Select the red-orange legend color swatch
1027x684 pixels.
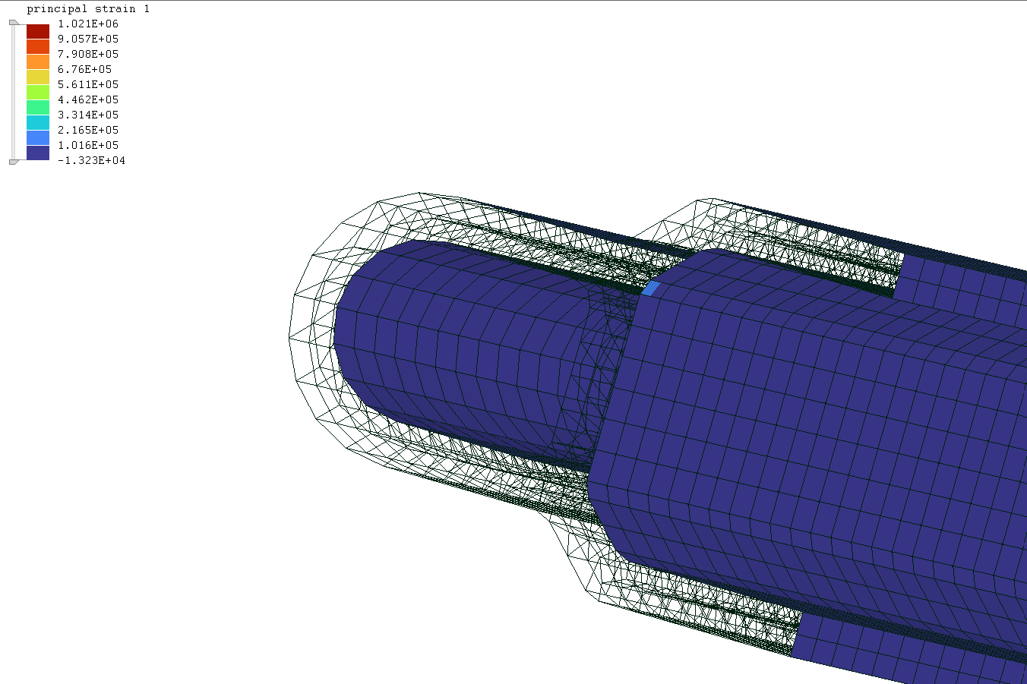tap(38, 46)
